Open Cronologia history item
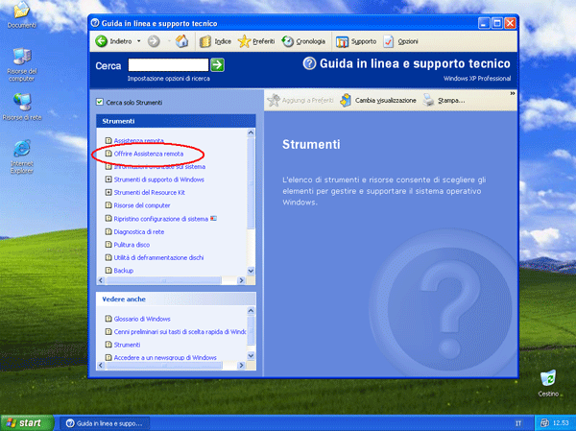576x431 pixels. [303, 41]
